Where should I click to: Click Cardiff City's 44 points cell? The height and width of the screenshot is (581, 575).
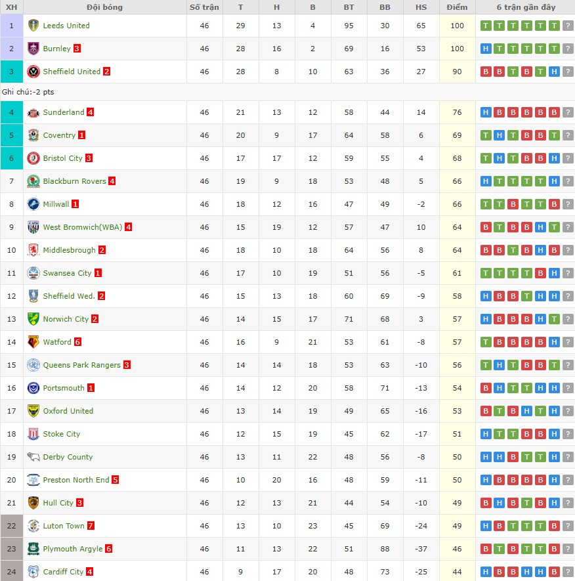coord(458,572)
